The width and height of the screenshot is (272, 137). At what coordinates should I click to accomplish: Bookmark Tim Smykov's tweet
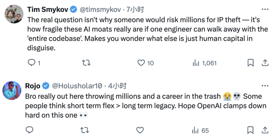pyautogui.click(x=250, y=63)
